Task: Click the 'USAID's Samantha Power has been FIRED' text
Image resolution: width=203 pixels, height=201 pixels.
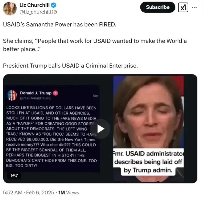Action: click(60, 24)
